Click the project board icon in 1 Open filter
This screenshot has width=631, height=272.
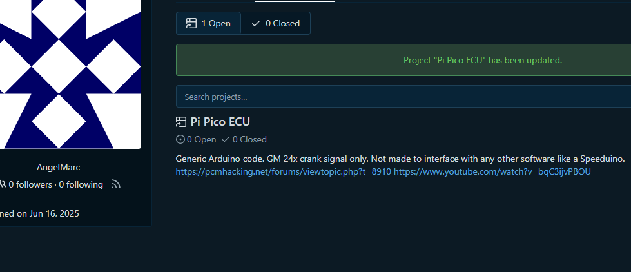click(x=191, y=23)
